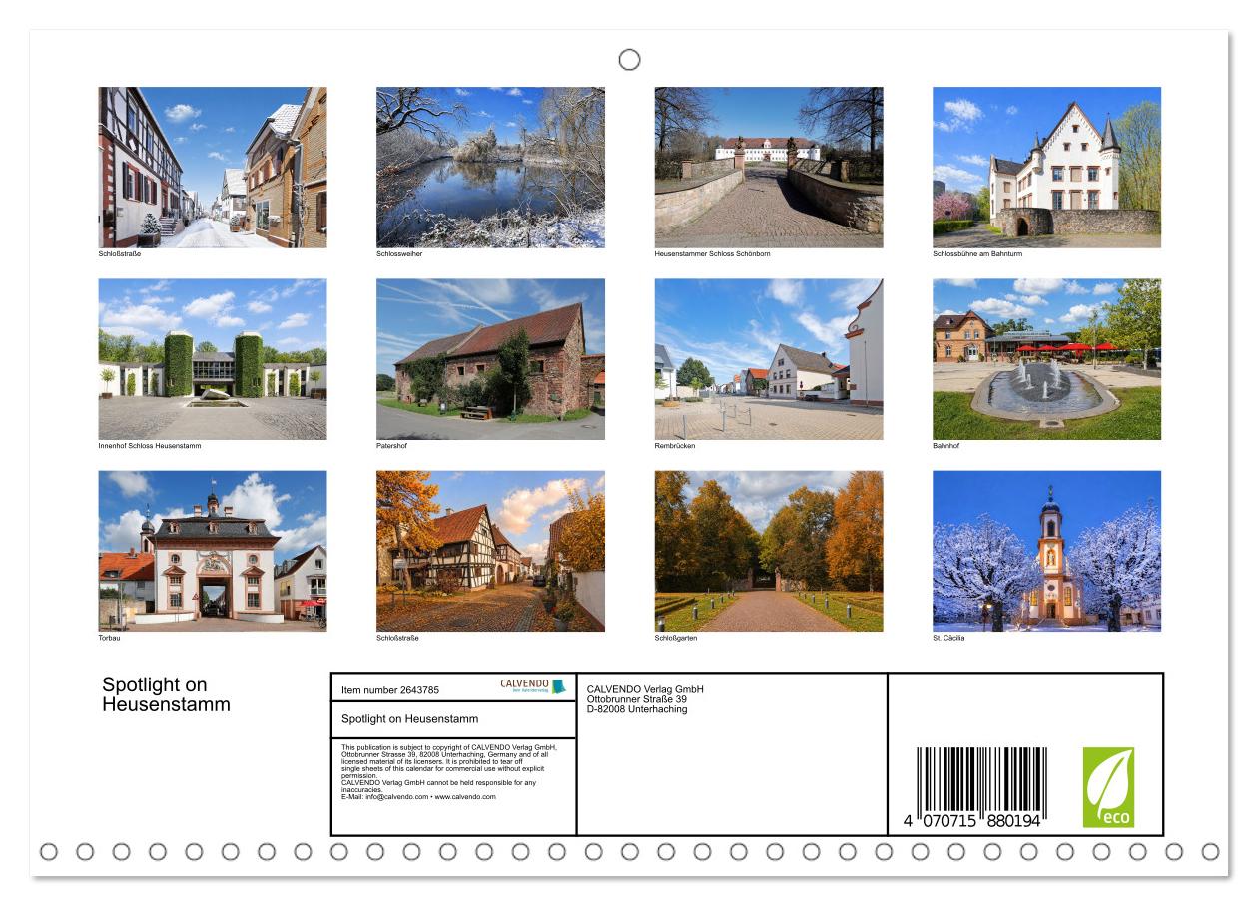Image resolution: width=1258 pixels, height=906 pixels.
Task: Click the 'Rembrücken' caption
Action: pos(675,445)
